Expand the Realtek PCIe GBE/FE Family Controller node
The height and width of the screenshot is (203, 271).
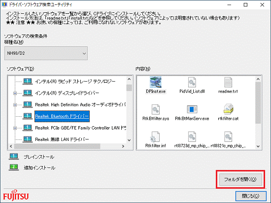point(15,128)
